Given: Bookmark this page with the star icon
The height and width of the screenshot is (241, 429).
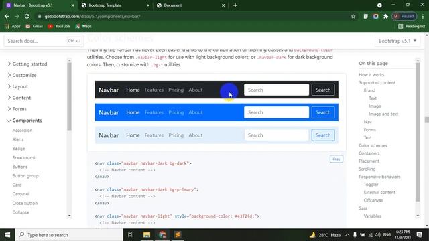Looking at the screenshot, I should point(353,16).
